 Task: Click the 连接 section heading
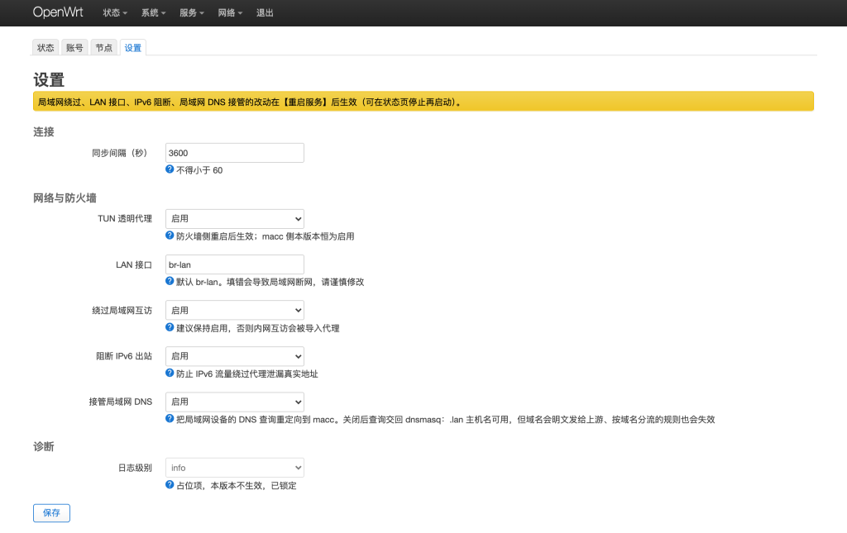pos(44,132)
